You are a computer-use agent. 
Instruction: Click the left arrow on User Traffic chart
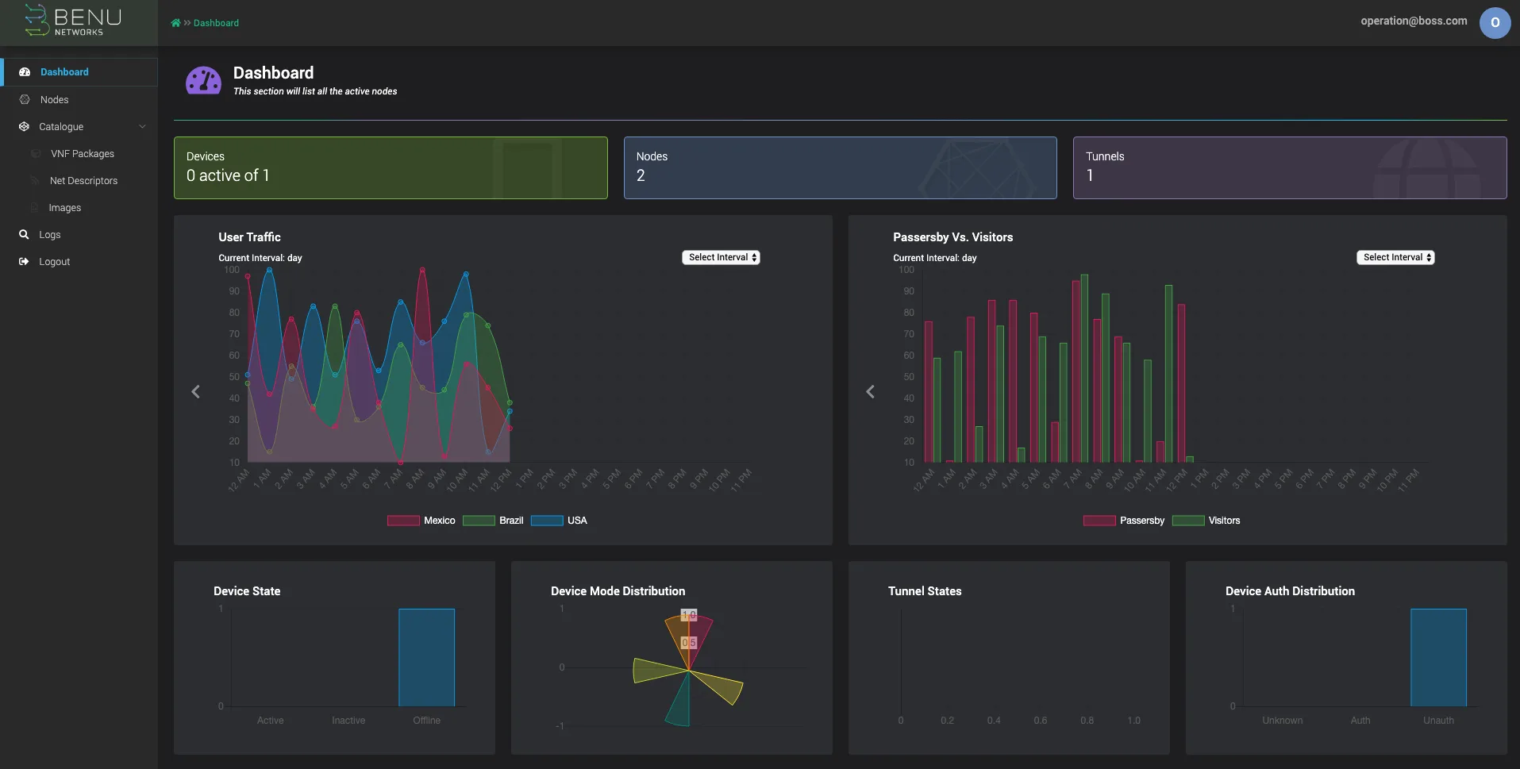click(x=196, y=390)
